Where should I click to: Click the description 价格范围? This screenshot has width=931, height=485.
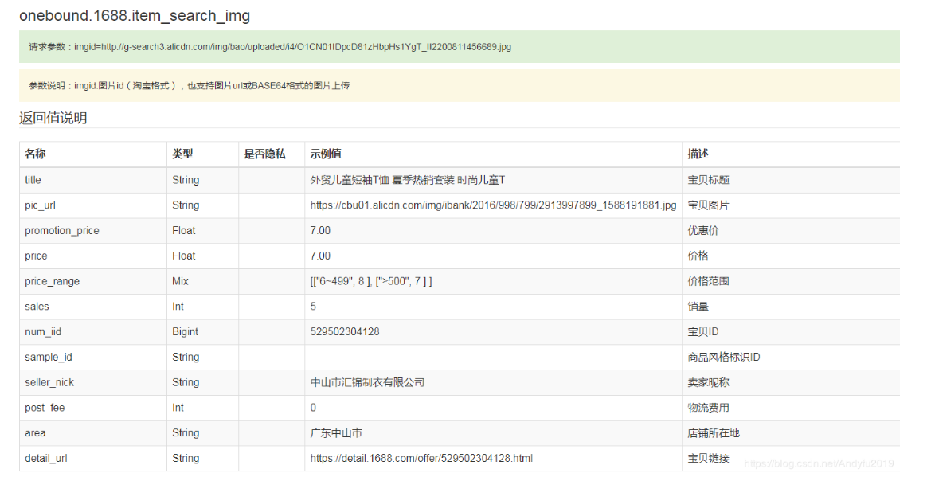point(708,281)
